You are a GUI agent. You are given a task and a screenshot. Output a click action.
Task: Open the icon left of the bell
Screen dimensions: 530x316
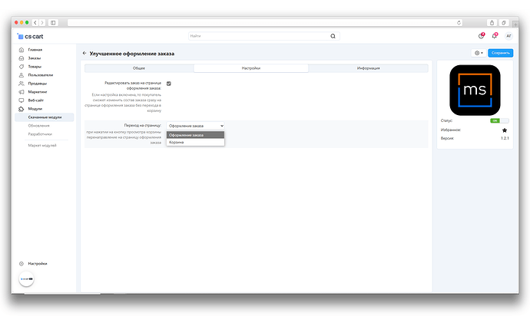481,36
